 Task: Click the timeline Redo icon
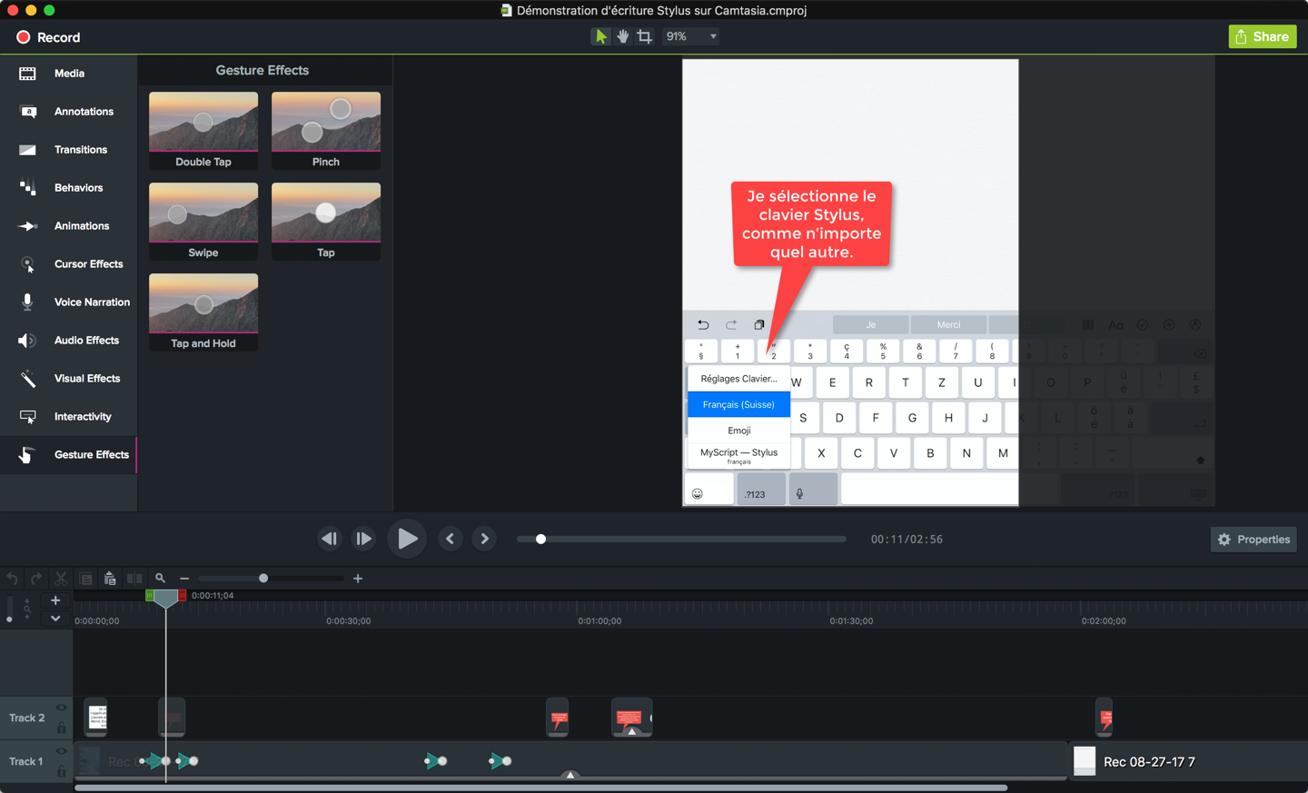point(36,579)
